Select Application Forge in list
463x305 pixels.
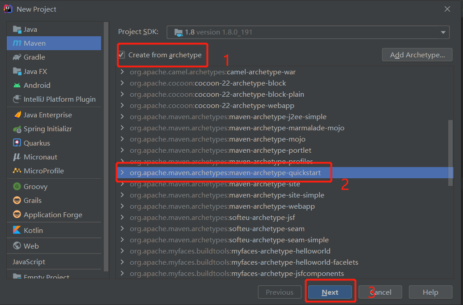click(x=54, y=215)
